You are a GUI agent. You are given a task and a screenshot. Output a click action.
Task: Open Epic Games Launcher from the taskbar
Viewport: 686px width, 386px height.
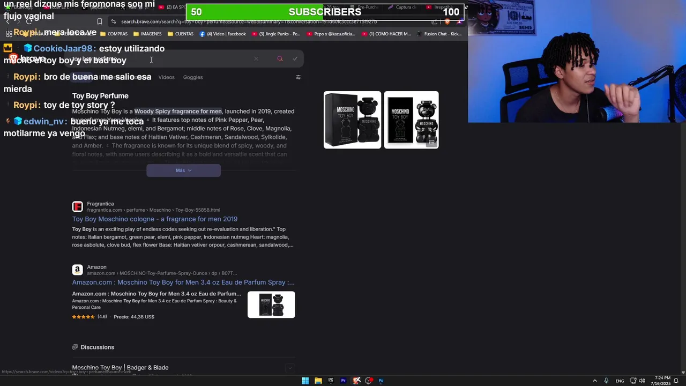click(x=331, y=381)
